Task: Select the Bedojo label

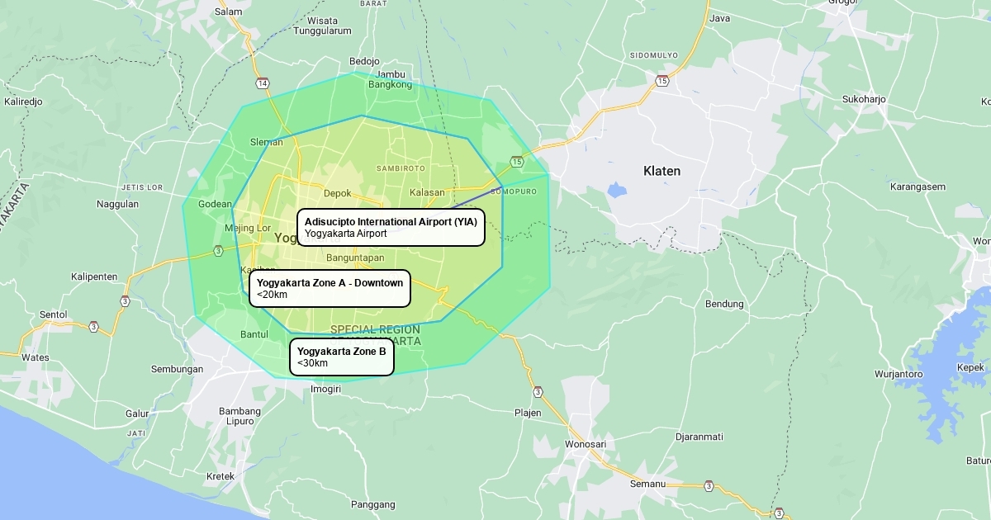Action: pos(364,61)
